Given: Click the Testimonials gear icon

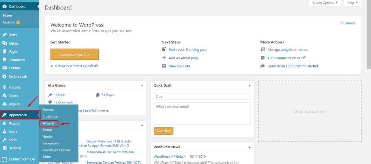Looking at the screenshot, I should 4,76.
